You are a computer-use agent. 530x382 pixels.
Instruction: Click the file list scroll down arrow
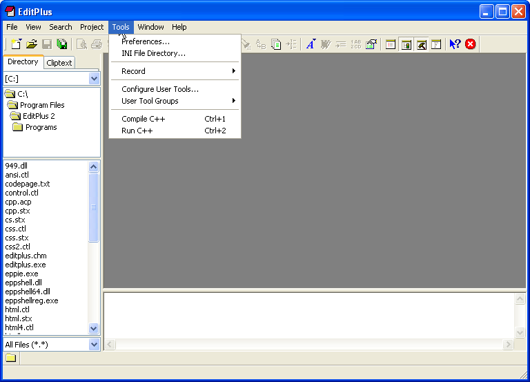pos(94,328)
